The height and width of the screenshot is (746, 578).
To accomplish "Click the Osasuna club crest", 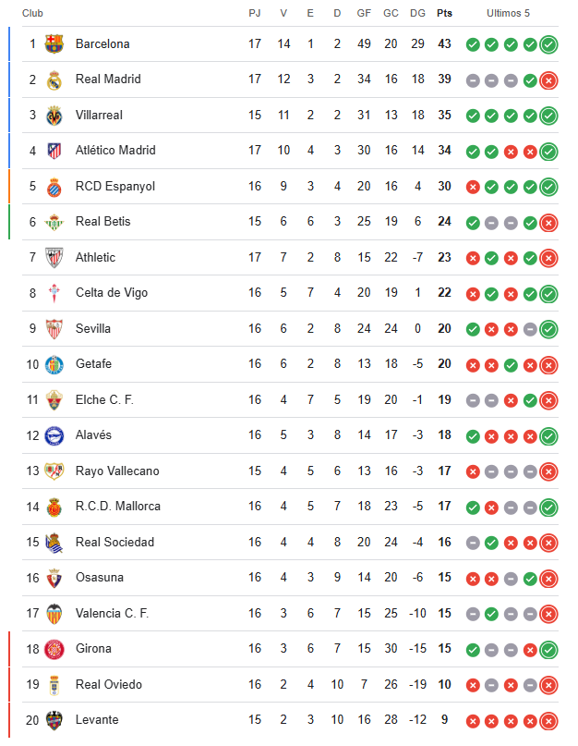I will 54,578.
